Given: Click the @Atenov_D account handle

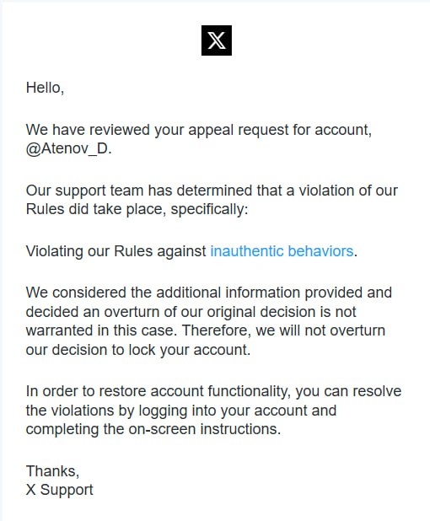Looking at the screenshot, I should pos(67,148).
